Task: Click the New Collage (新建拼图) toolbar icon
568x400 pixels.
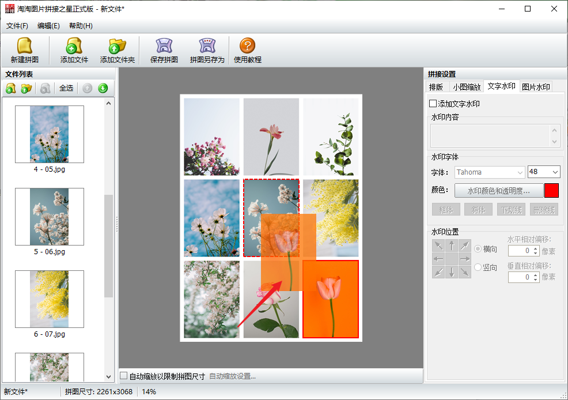Action: coord(25,46)
